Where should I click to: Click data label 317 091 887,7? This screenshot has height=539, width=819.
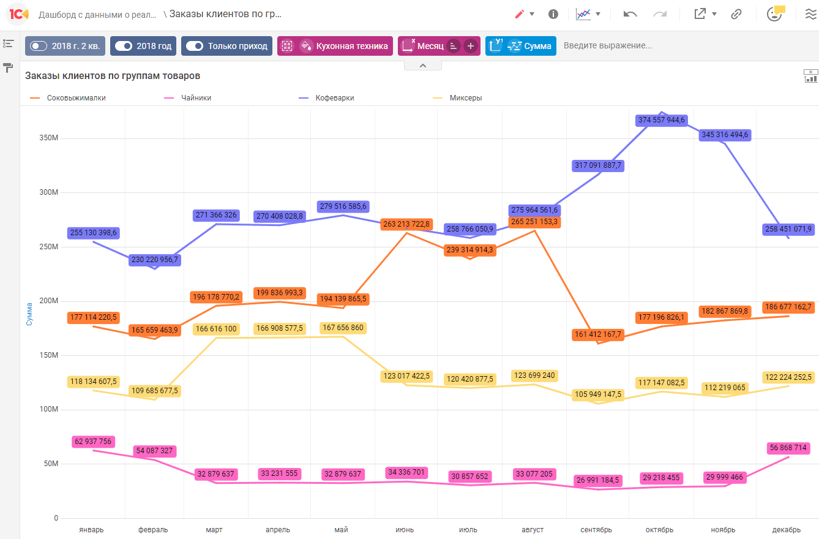click(x=598, y=165)
